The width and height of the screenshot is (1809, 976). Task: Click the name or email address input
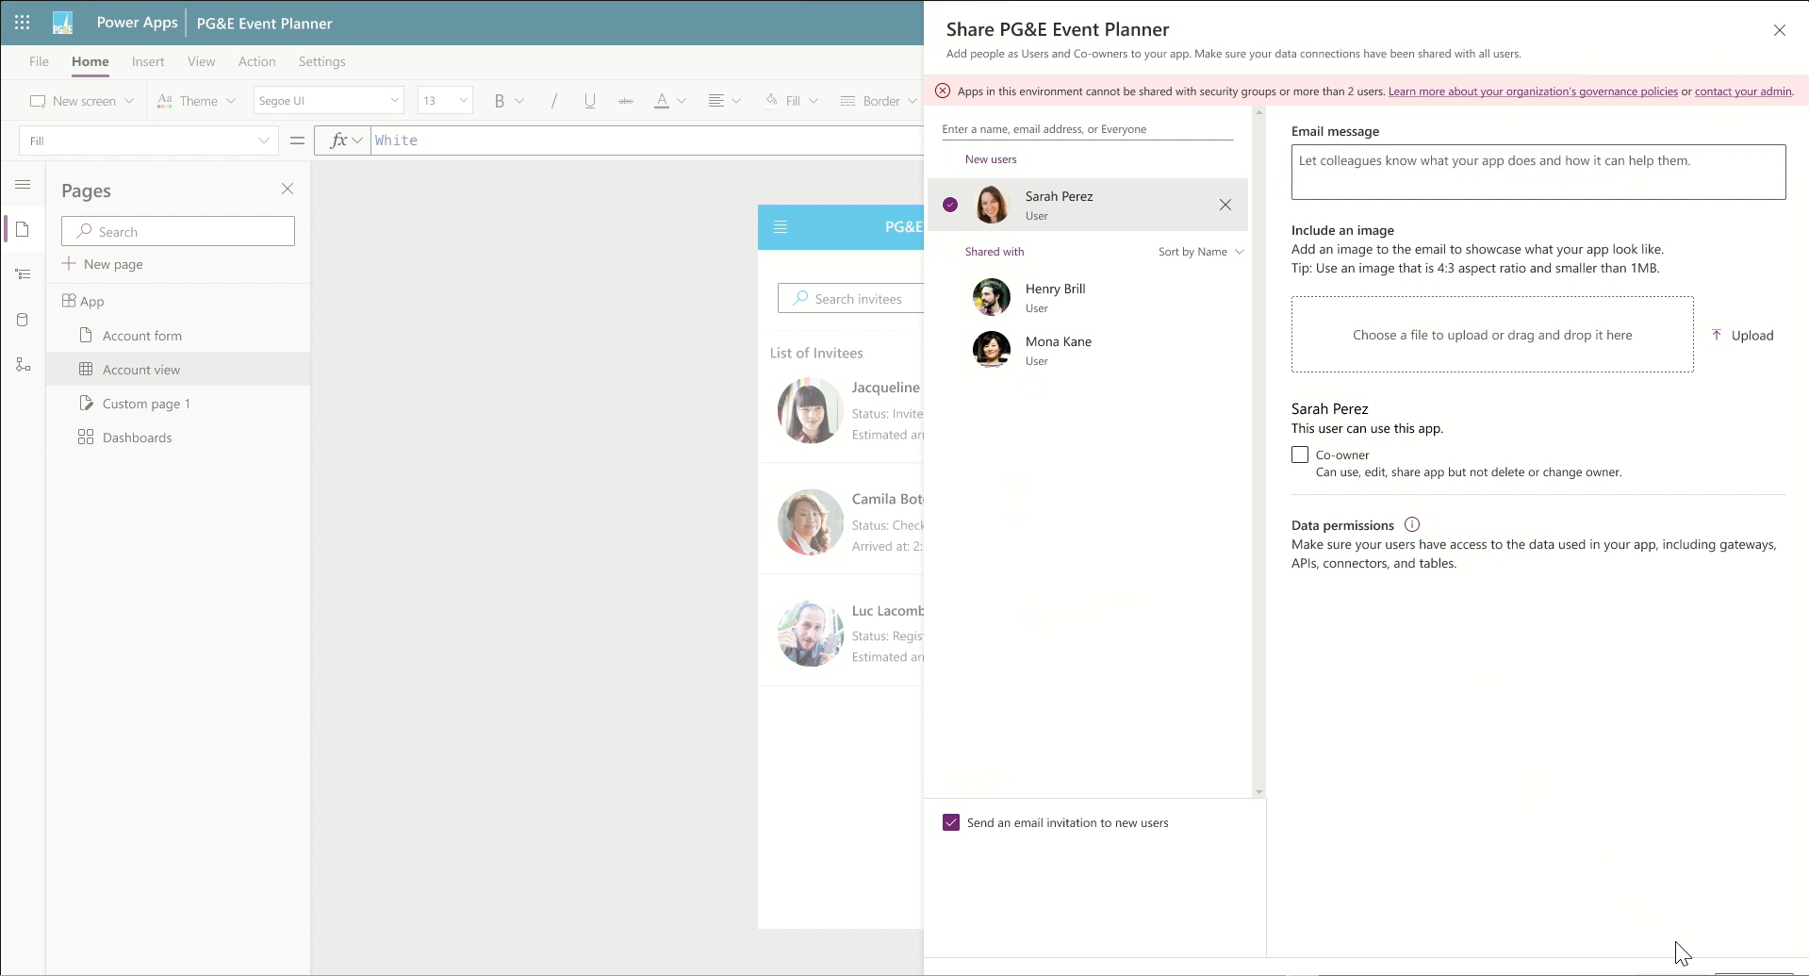(1087, 129)
